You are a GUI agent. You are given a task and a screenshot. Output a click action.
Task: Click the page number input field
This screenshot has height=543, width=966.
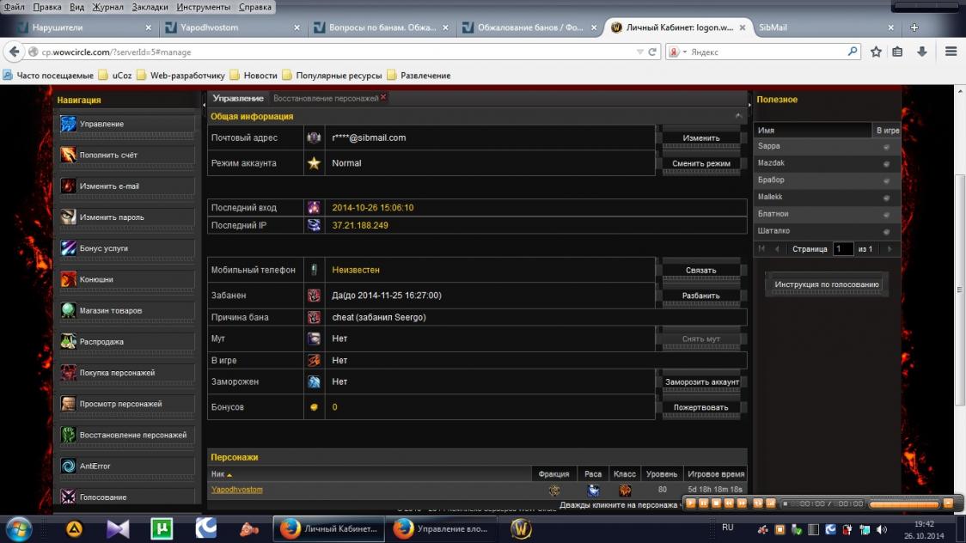tap(842, 249)
